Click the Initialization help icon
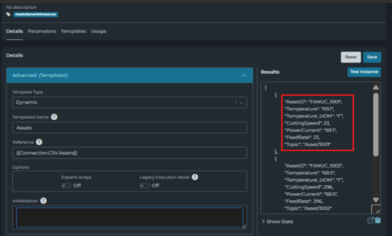 (44, 201)
